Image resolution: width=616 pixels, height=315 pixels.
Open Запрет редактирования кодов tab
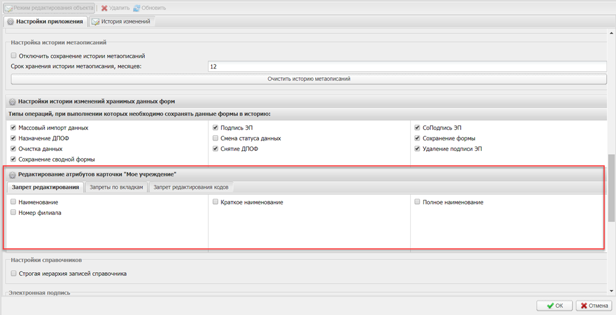pyautogui.click(x=191, y=188)
